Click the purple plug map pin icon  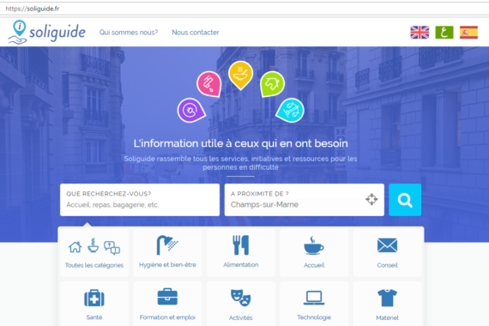click(190, 110)
